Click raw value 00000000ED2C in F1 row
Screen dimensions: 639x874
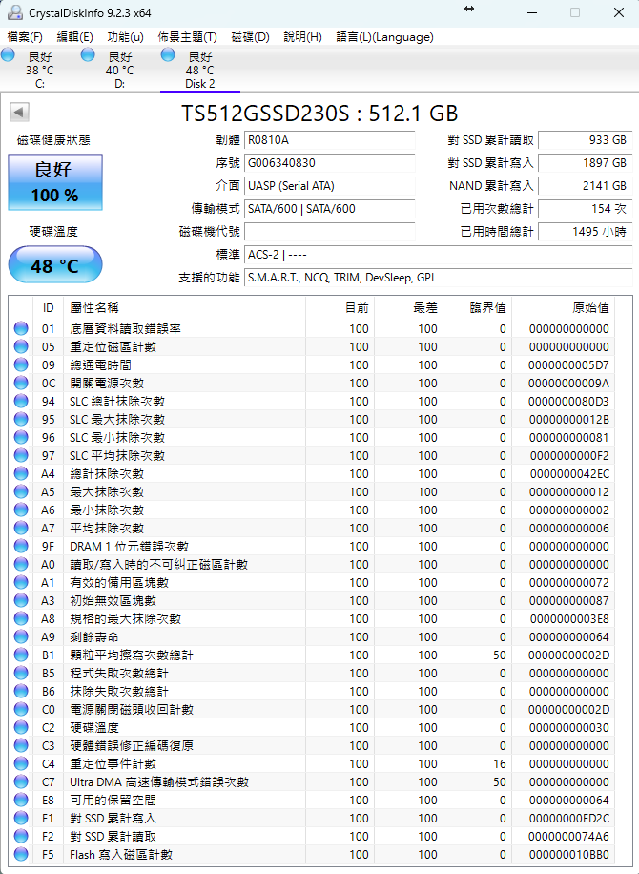pos(568,818)
